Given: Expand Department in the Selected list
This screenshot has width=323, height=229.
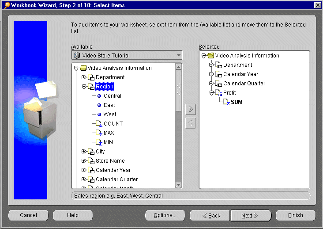Looking at the screenshot, I should [211, 65].
